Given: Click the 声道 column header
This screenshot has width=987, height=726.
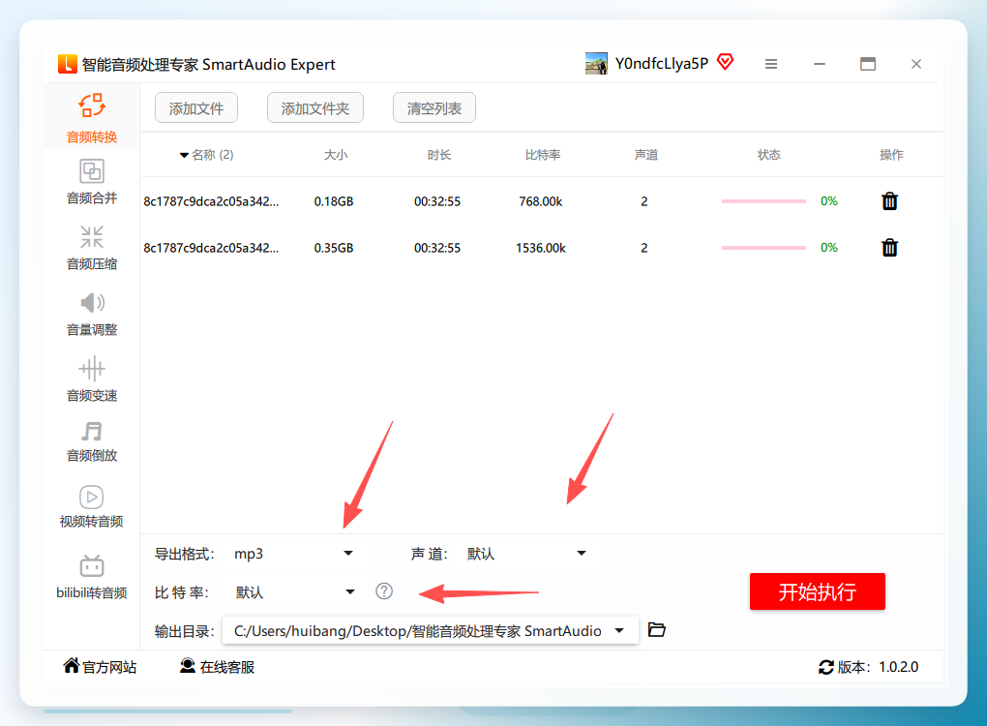Looking at the screenshot, I should [x=645, y=155].
